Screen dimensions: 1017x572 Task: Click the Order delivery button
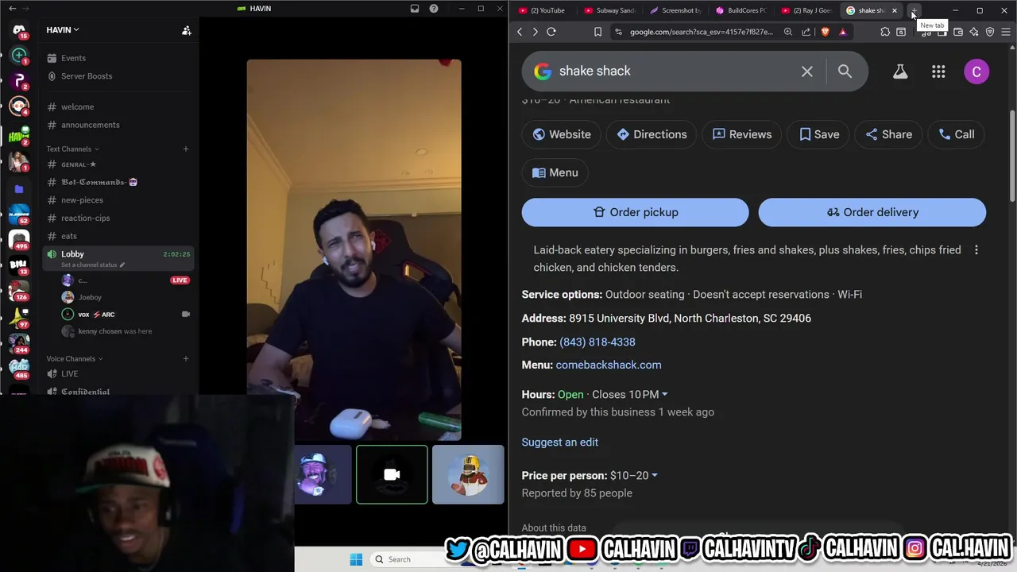coord(872,212)
